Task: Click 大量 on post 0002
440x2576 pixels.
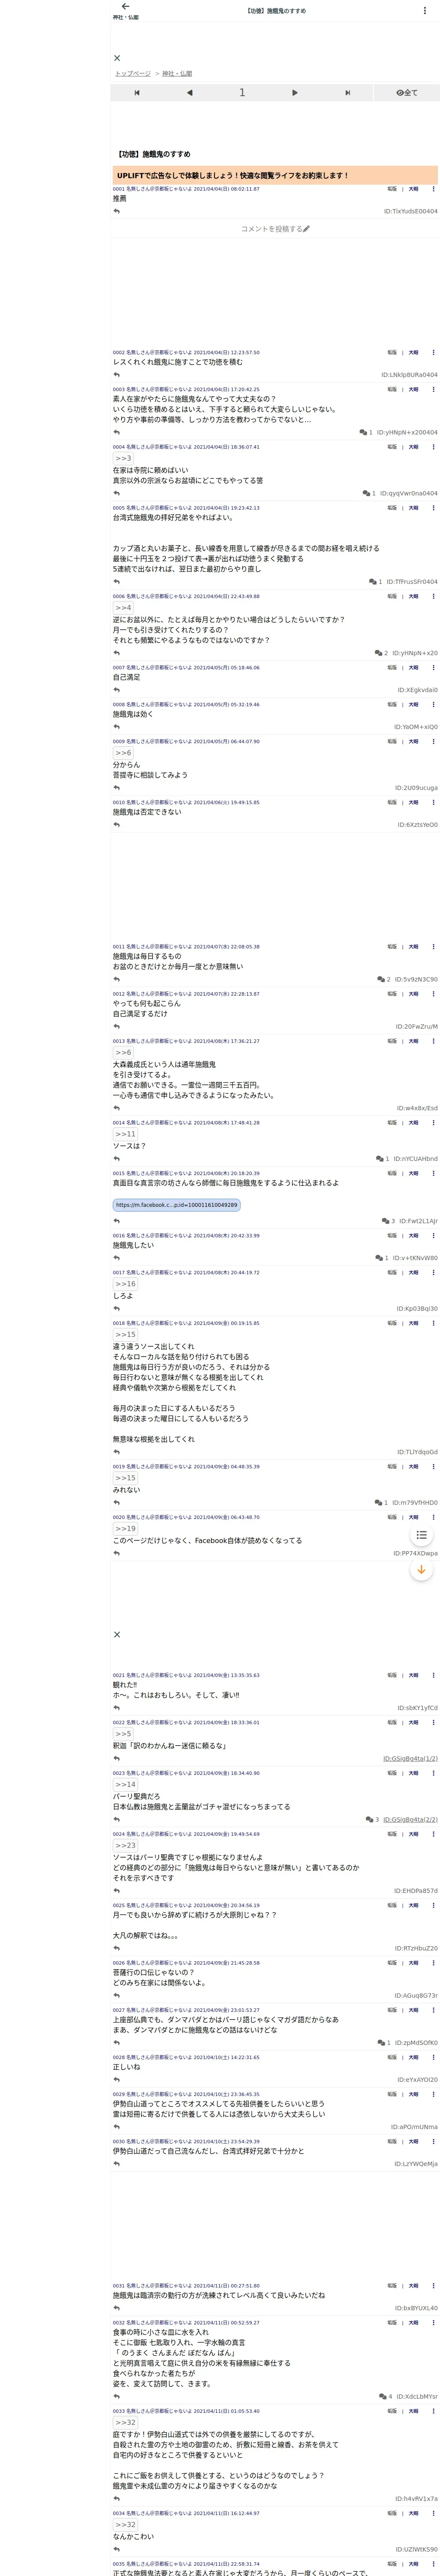Action: [413, 353]
